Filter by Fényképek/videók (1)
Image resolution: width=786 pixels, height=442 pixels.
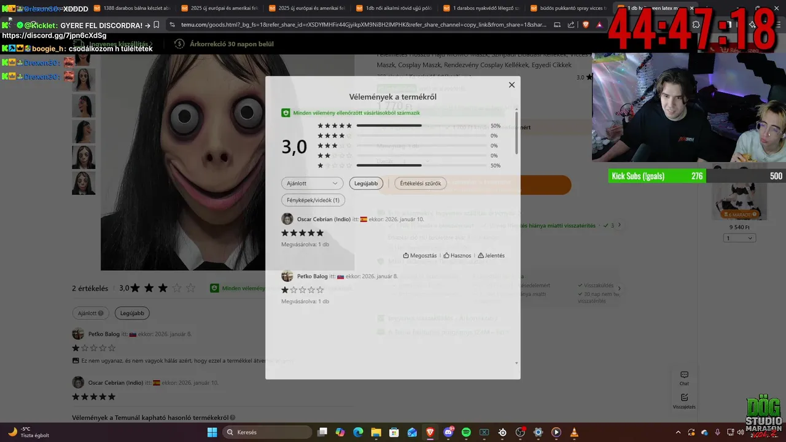313,200
